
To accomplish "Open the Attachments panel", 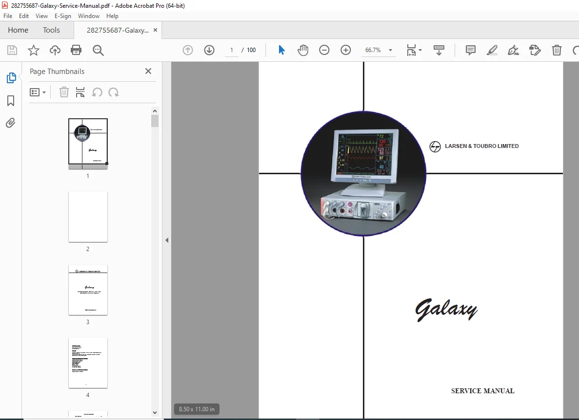I will coord(11,123).
